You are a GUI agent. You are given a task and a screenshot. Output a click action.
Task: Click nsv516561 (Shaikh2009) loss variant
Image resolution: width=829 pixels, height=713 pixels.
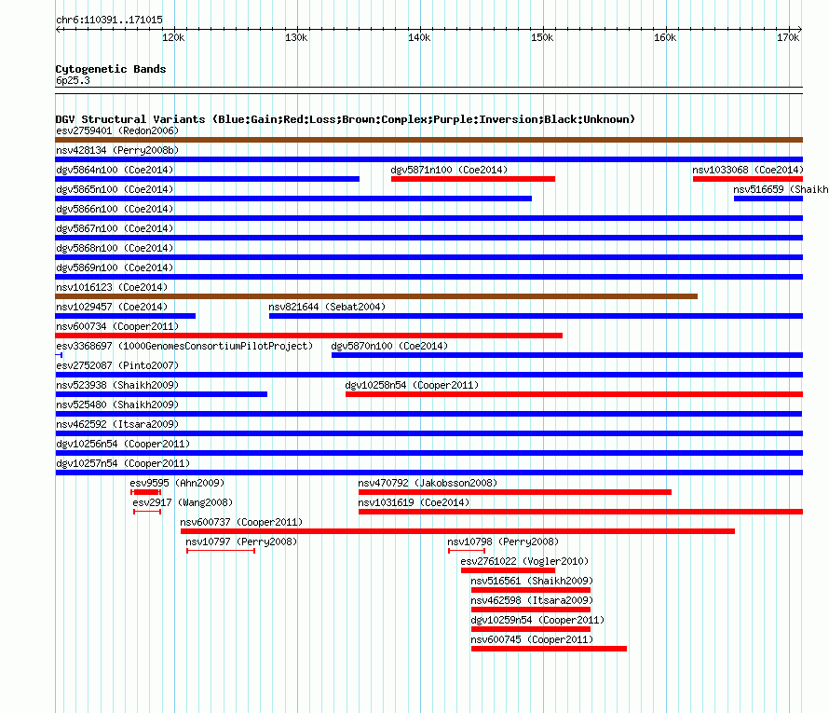tap(531, 590)
